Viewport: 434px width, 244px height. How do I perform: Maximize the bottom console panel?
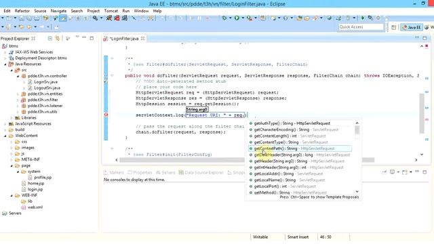(425, 172)
